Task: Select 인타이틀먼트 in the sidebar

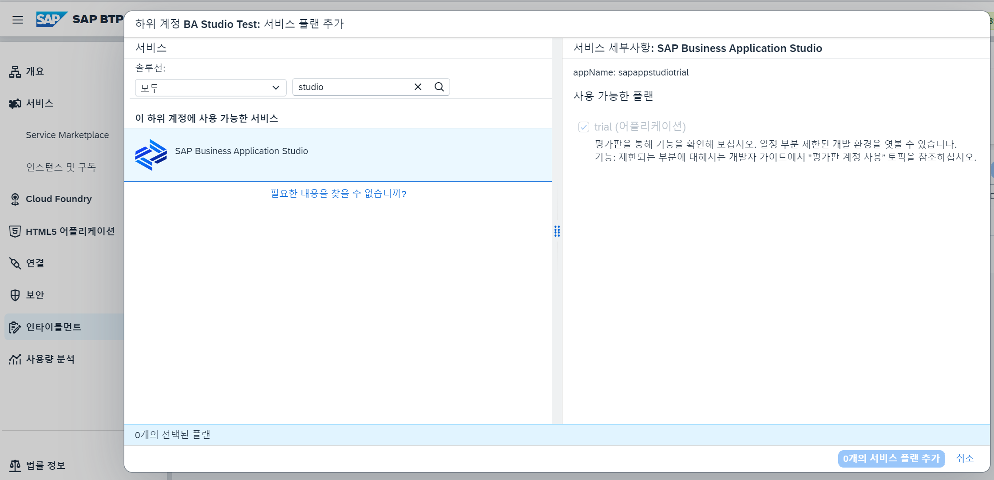Action: click(53, 327)
